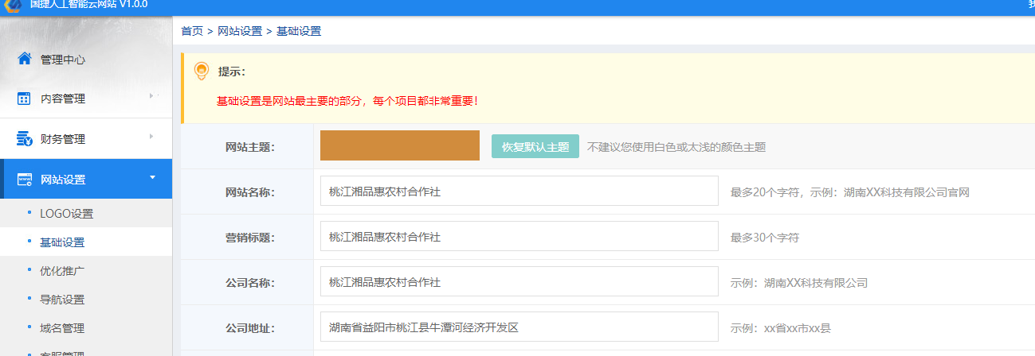This screenshot has height=356, width=1035.
Task: Open the 优化推广 page
Action: [x=62, y=271]
